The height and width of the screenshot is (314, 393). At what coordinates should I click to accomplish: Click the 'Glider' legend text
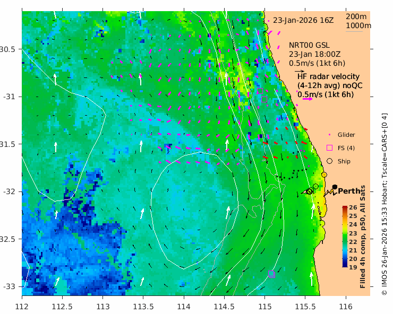(346, 135)
